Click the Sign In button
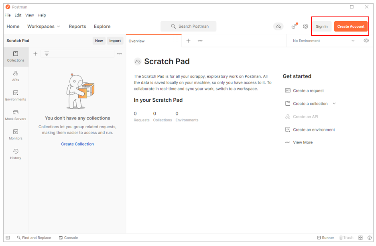Screen dimensions: 376x246 tap(321, 27)
